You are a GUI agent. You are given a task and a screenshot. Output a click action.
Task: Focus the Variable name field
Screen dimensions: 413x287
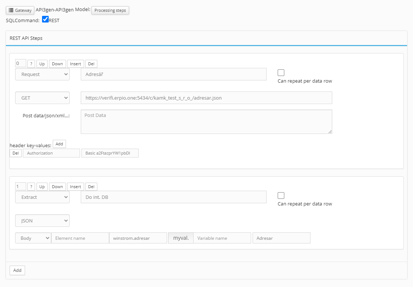pyautogui.click(x=222, y=238)
